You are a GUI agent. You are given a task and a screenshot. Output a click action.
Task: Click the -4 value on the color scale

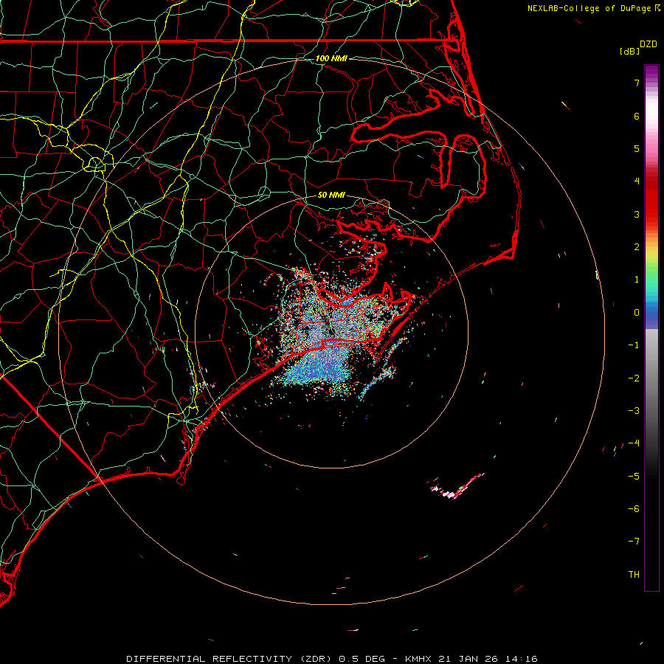(634, 443)
